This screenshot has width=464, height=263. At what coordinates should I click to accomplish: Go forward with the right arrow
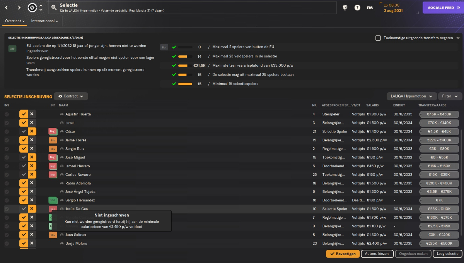[19, 7]
